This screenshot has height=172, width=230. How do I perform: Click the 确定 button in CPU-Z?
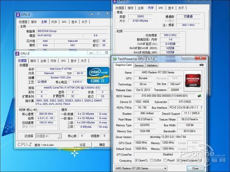pyautogui.click(x=102, y=144)
